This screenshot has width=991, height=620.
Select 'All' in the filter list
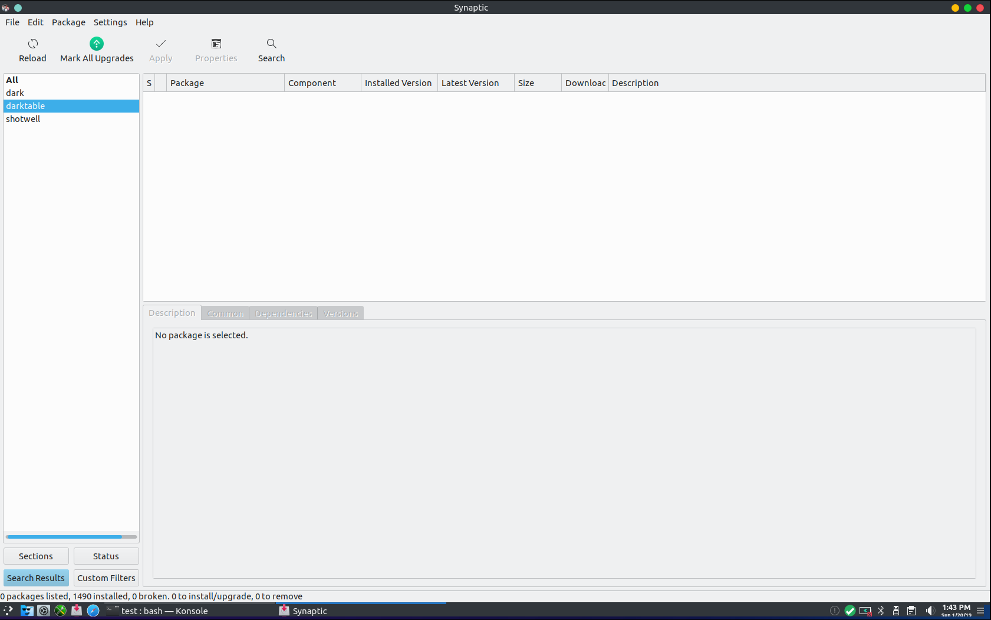pyautogui.click(x=12, y=80)
